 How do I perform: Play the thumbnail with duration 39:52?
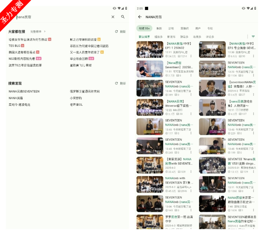tap(212, 88)
